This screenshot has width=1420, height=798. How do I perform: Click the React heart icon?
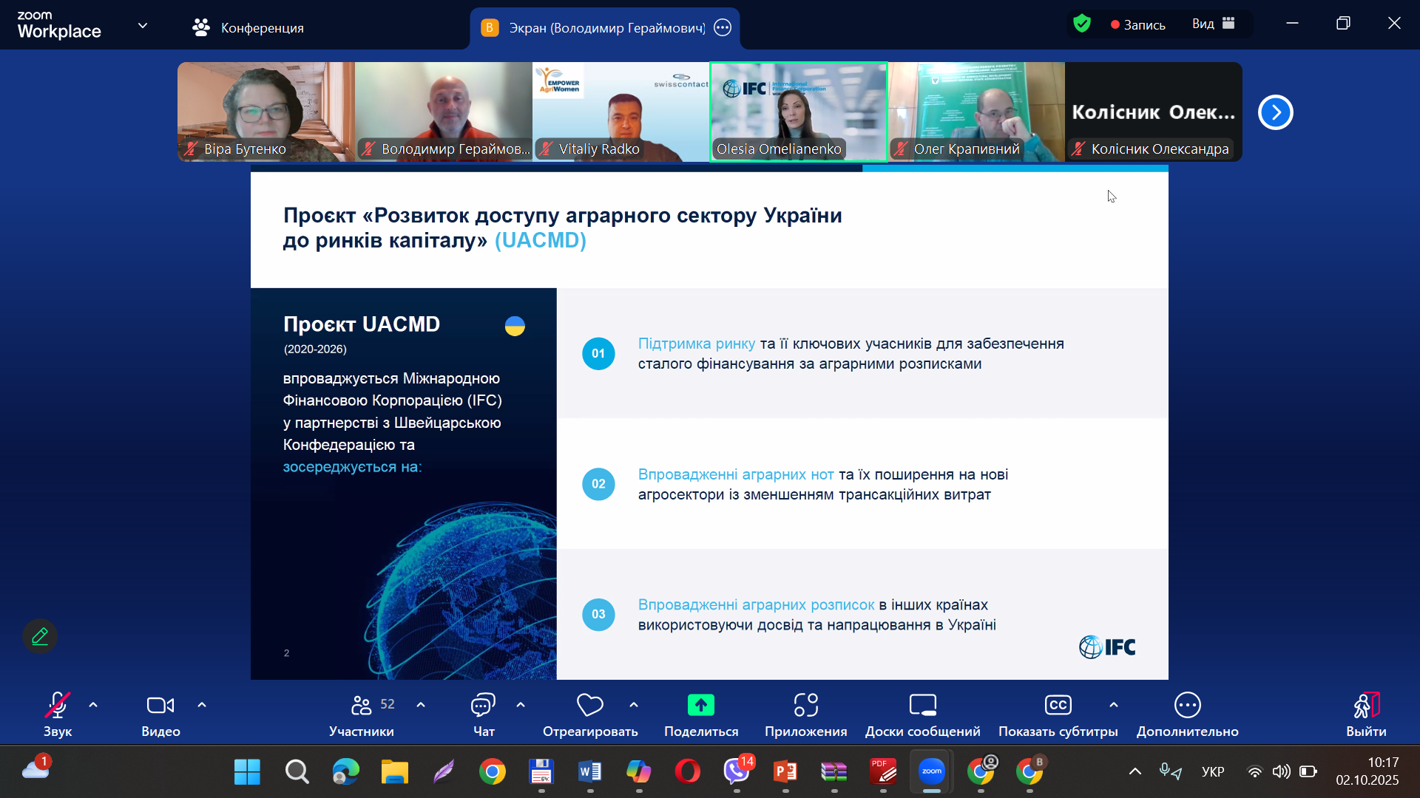click(589, 706)
